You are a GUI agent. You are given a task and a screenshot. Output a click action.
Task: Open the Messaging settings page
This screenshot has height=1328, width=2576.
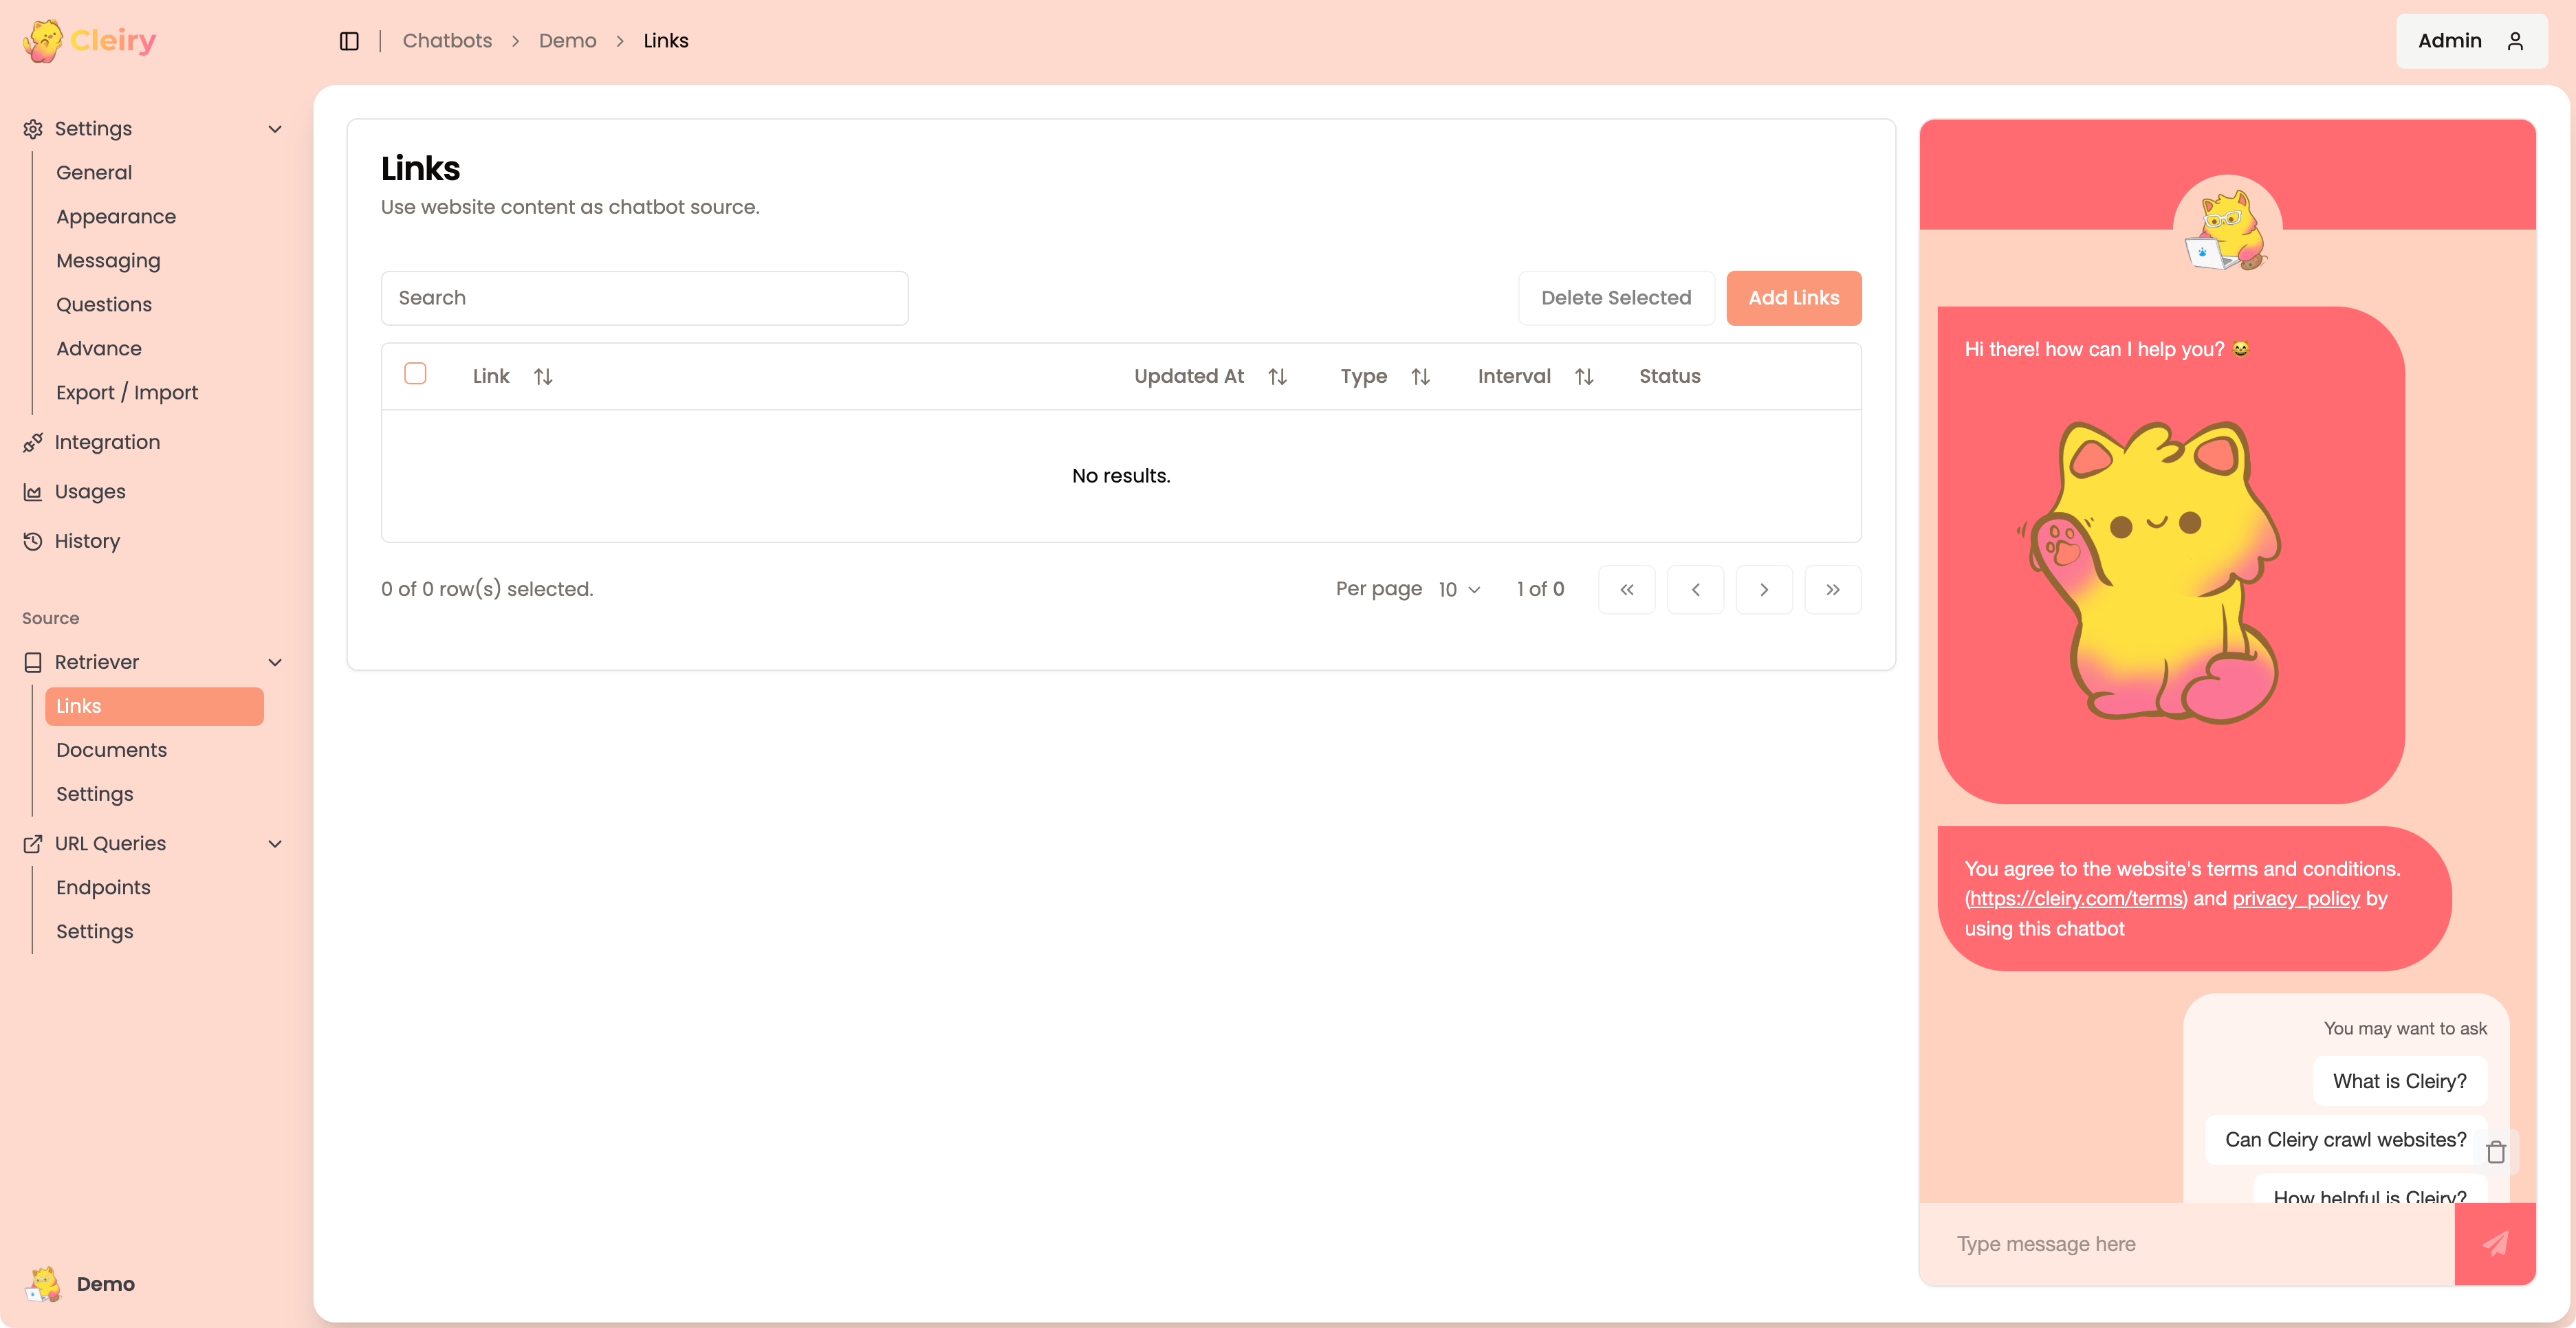[x=108, y=261]
